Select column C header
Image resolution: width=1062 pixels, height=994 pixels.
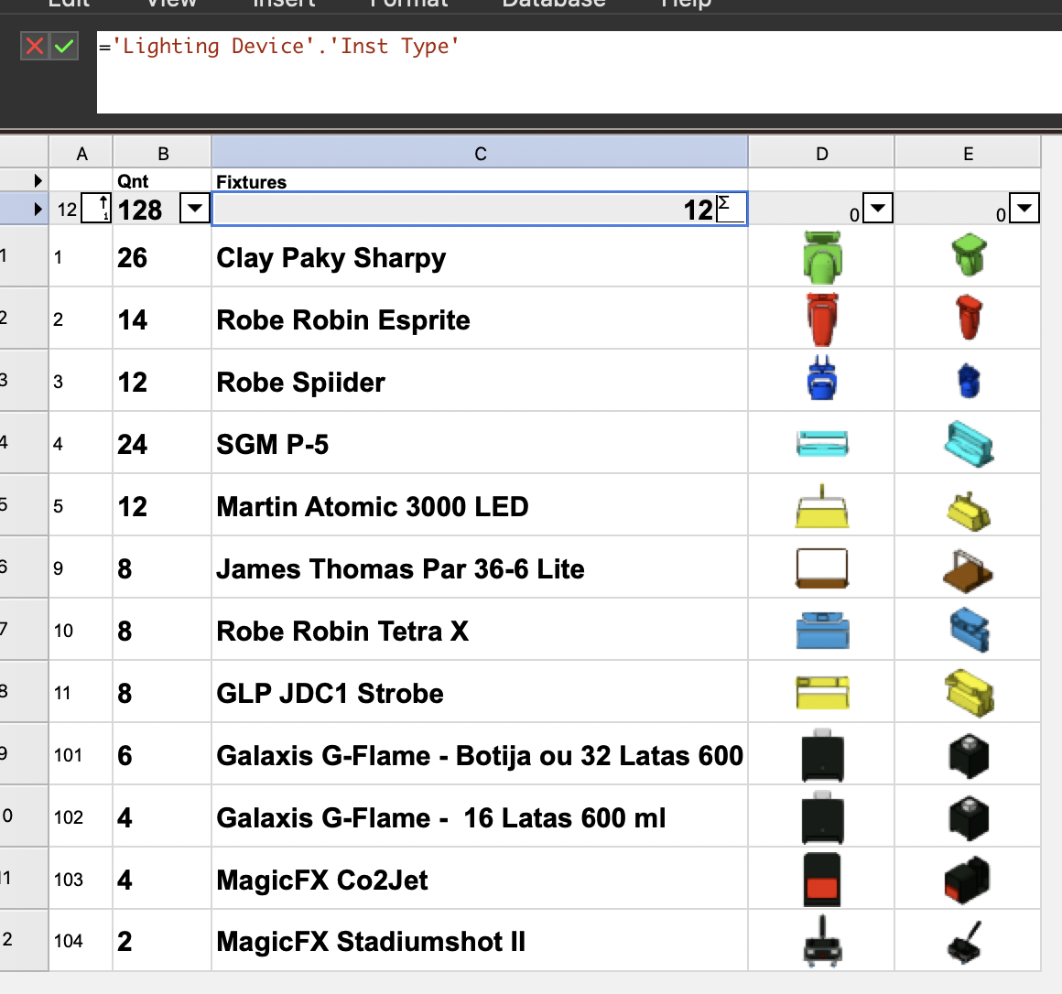click(x=480, y=154)
